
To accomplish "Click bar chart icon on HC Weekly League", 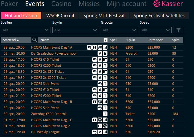I will [105, 132].
